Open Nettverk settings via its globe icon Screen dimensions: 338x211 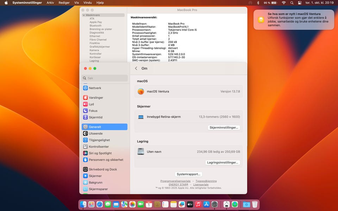(x=85, y=88)
